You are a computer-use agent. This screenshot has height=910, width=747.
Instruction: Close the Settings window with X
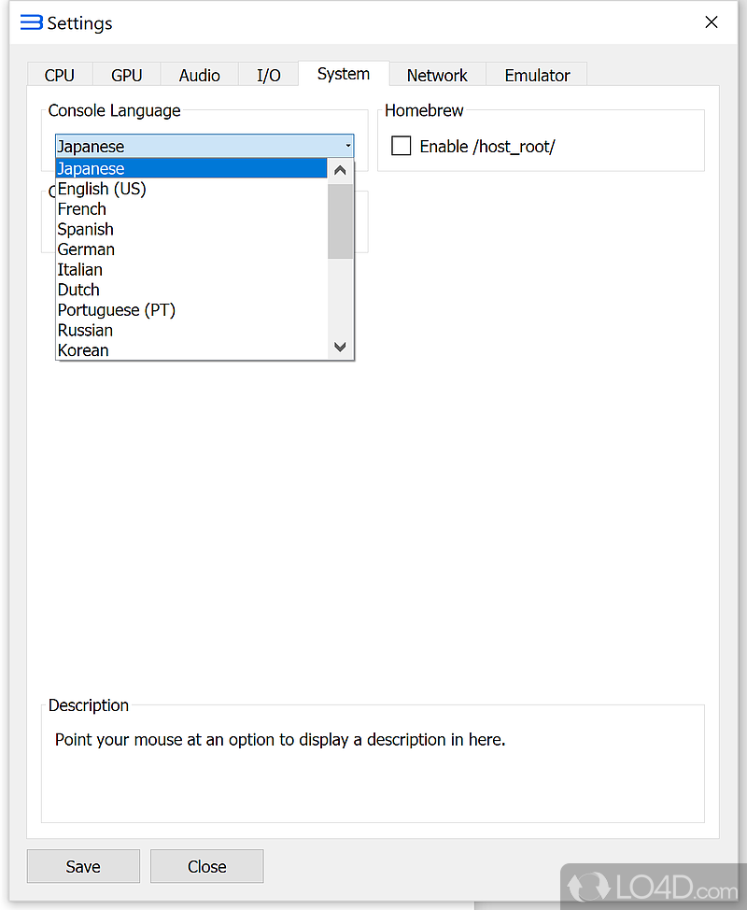click(x=711, y=22)
